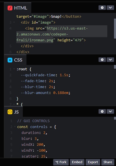Open the Embed option
The width and height of the screenshot is (116, 166).
[x=77, y=162]
